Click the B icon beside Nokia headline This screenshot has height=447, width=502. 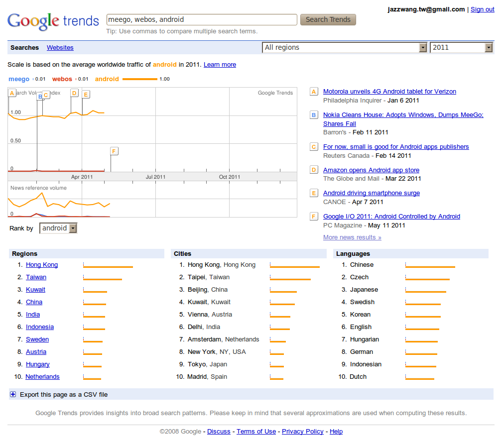click(314, 115)
